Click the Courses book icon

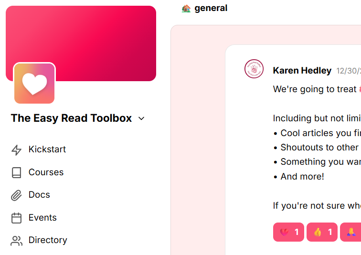pos(16,172)
